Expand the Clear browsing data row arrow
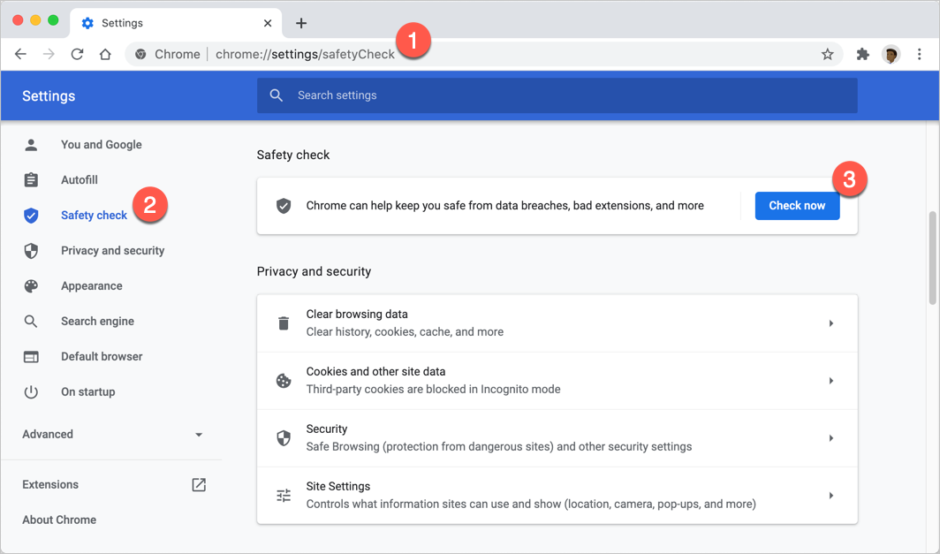The height and width of the screenshot is (554, 940). 830,323
